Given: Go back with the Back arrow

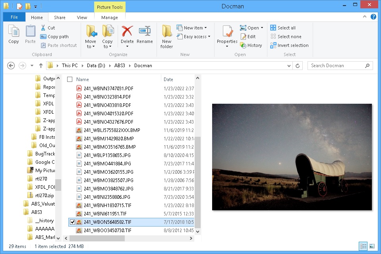Looking at the screenshot, I should 11,66.
